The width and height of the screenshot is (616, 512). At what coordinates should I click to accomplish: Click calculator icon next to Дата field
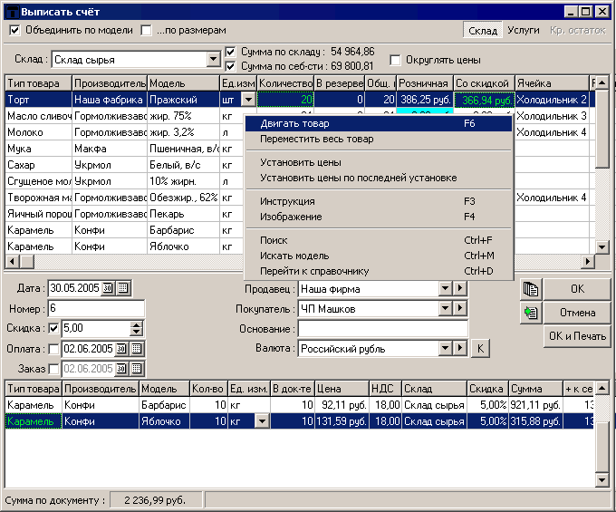[124, 288]
